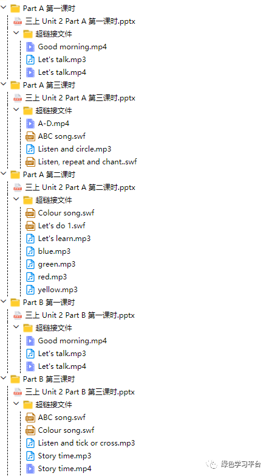
Task: Click the audio icon of Listen and circle.mp3
Action: [x=30, y=149]
